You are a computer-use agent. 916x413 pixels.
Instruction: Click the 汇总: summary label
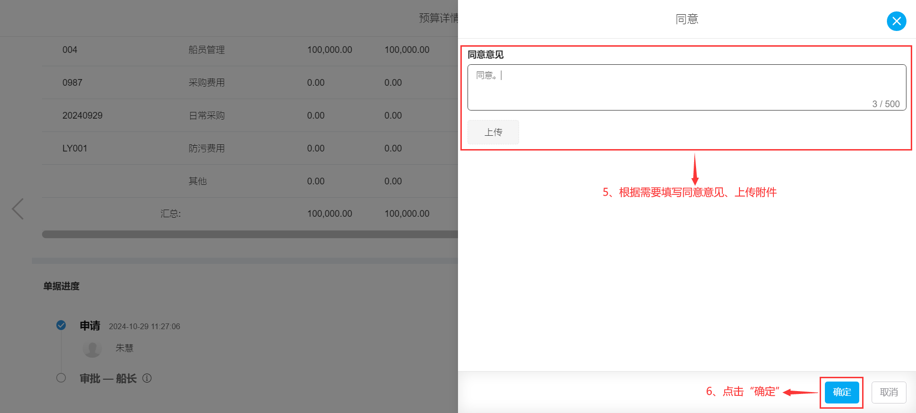(171, 213)
